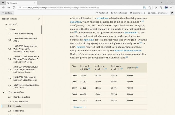175x115 pixels.
Task: Collapse the Corporate affairs section
Action: (x=3, y=92)
